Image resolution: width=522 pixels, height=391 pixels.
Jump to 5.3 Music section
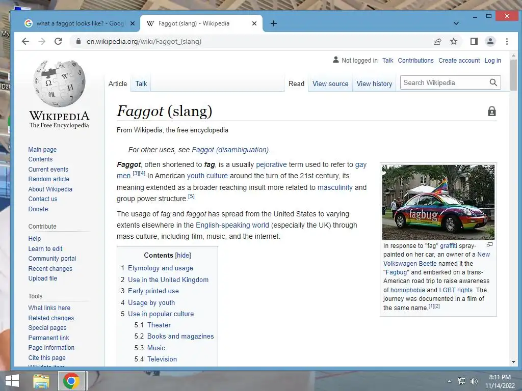coord(156,348)
